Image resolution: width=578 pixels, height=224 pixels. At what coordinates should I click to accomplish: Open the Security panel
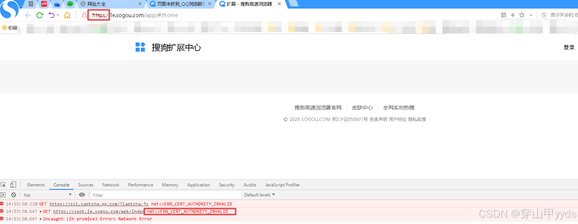point(226,185)
